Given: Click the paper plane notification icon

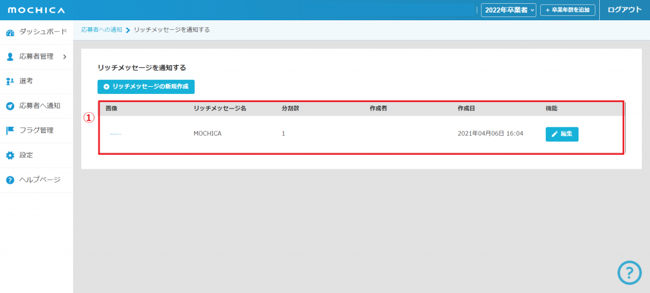Looking at the screenshot, I should [10, 106].
